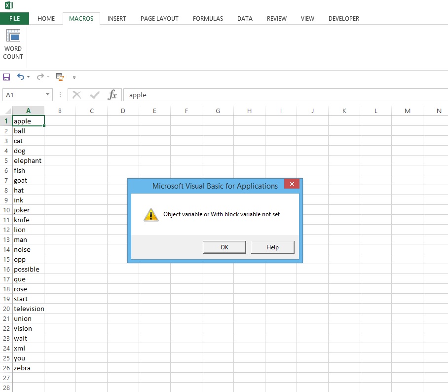Image resolution: width=448 pixels, height=392 pixels.
Task: Switch to the FORMULAS ribbon tab
Action: pyautogui.click(x=208, y=19)
